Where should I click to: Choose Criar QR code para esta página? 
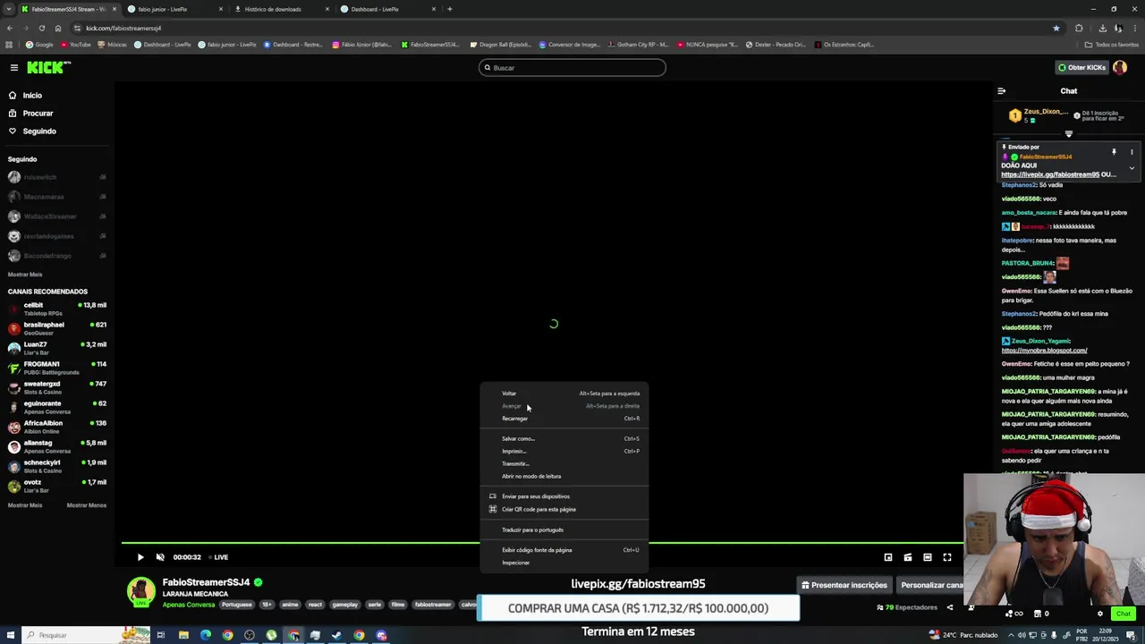click(564, 509)
